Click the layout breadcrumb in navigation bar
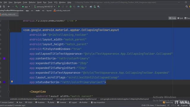 coord(49,11)
